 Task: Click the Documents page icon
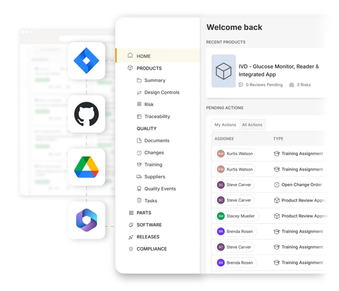pyautogui.click(x=139, y=140)
